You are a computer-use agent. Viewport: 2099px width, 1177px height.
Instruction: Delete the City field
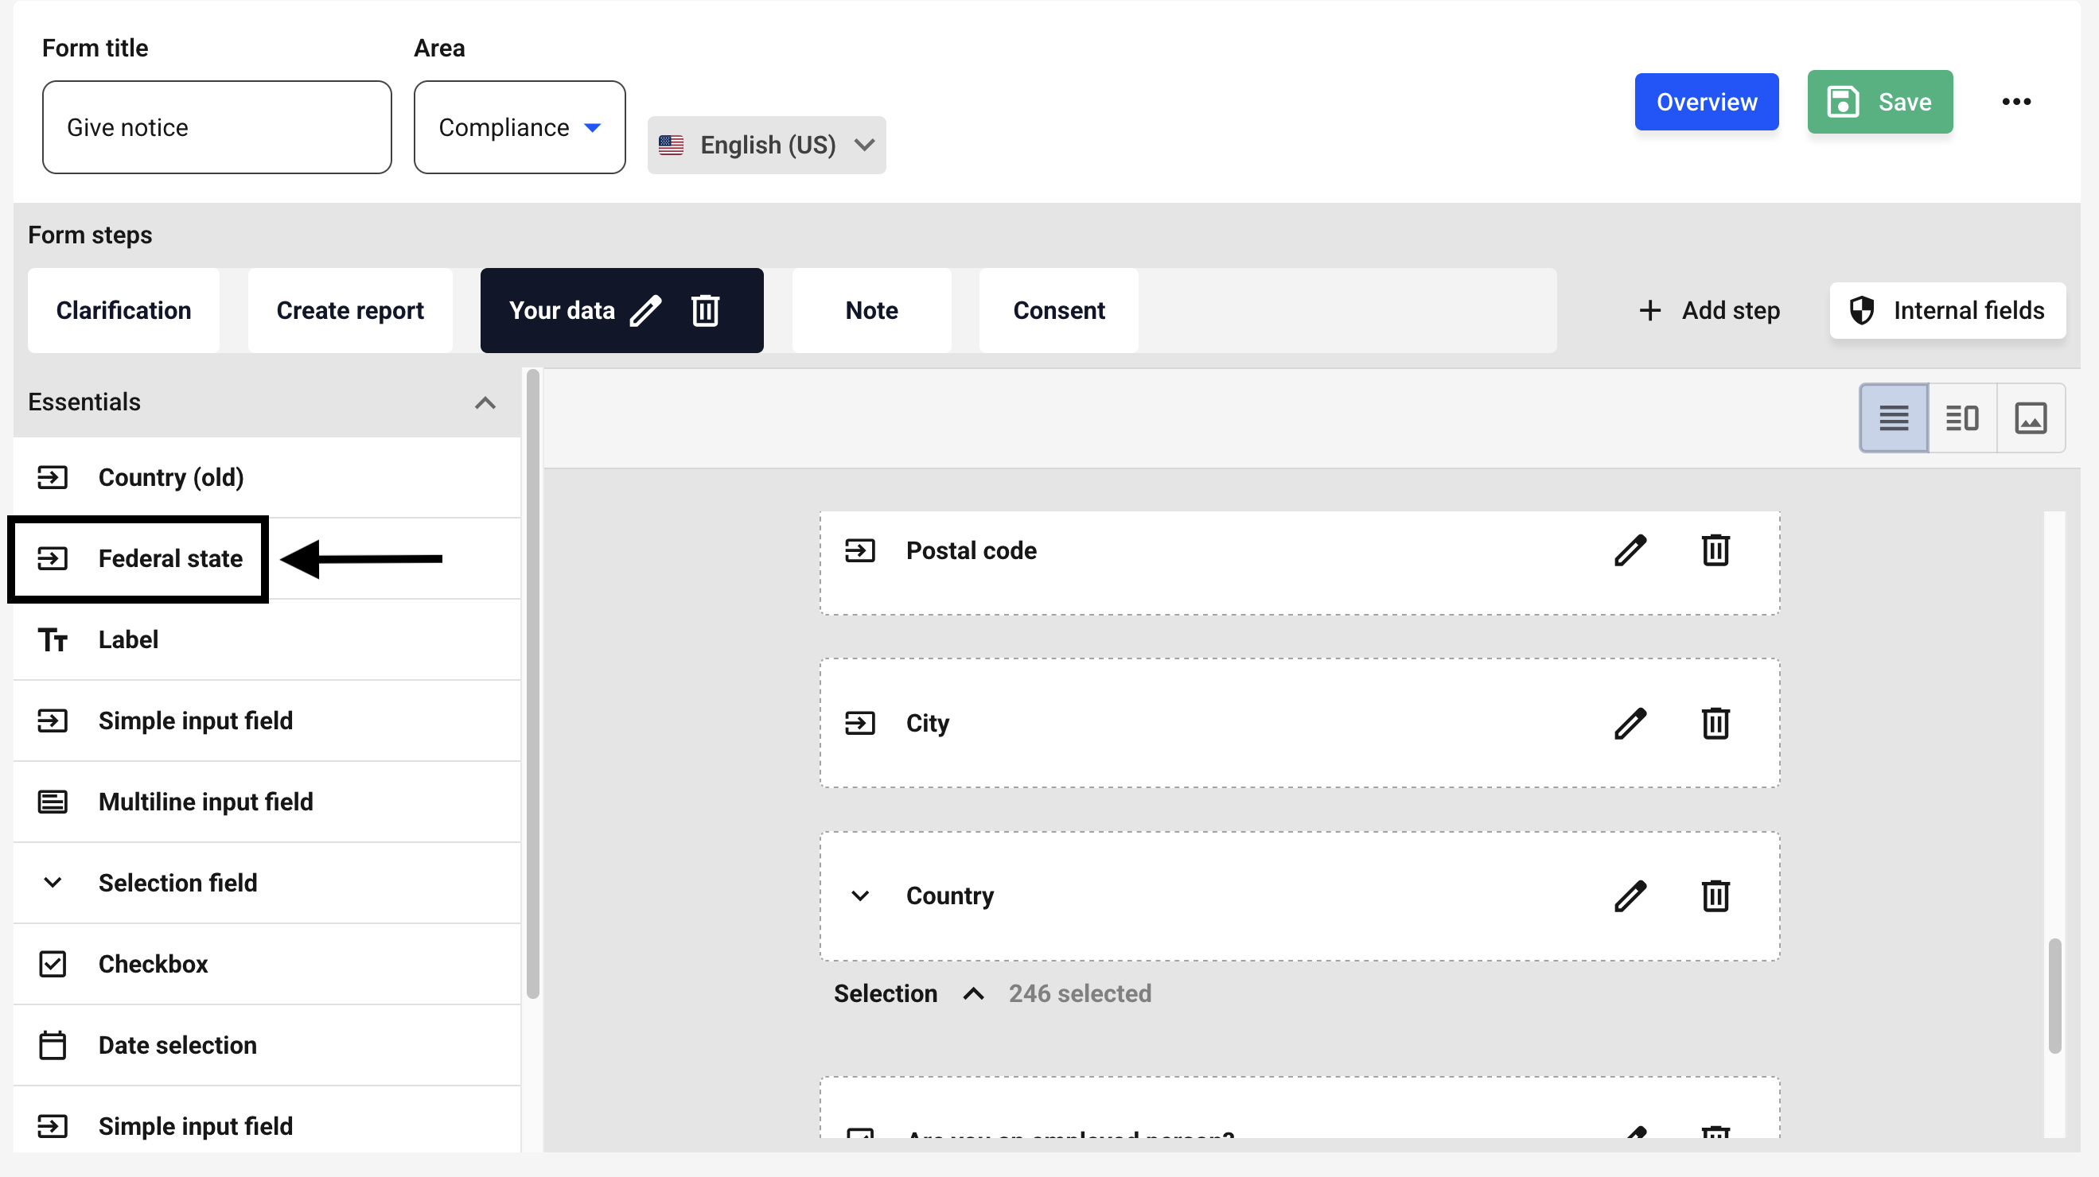pyautogui.click(x=1715, y=724)
